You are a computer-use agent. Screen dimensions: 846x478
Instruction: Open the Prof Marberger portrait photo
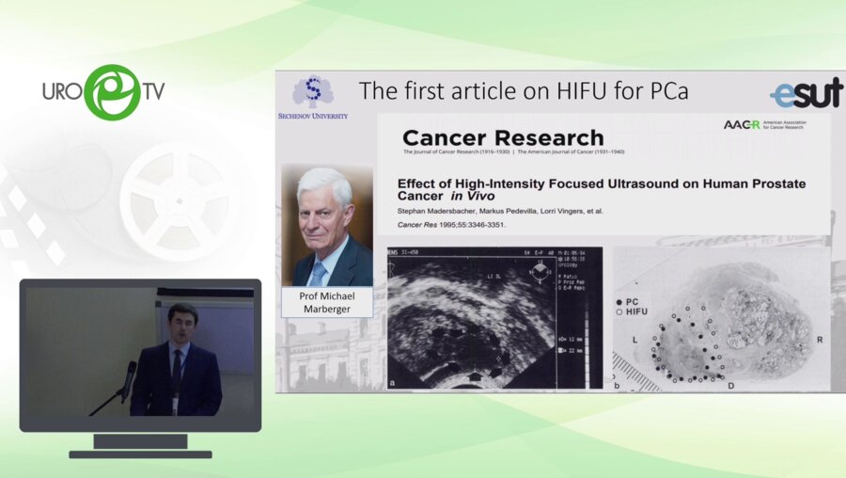click(x=327, y=226)
